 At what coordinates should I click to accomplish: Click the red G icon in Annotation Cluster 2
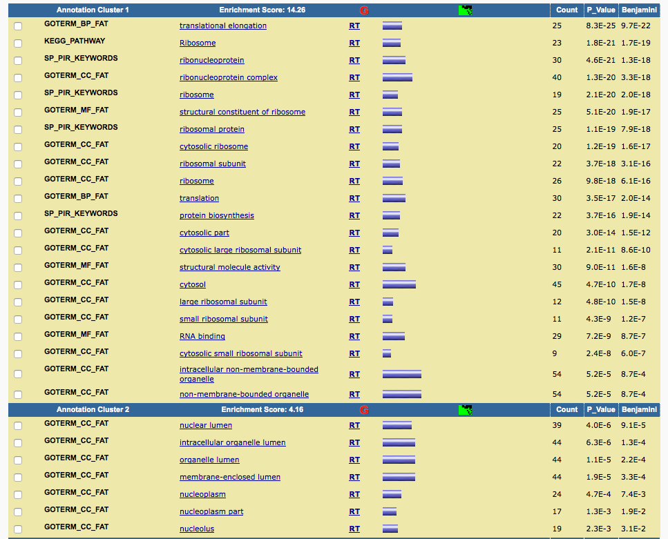[364, 410]
